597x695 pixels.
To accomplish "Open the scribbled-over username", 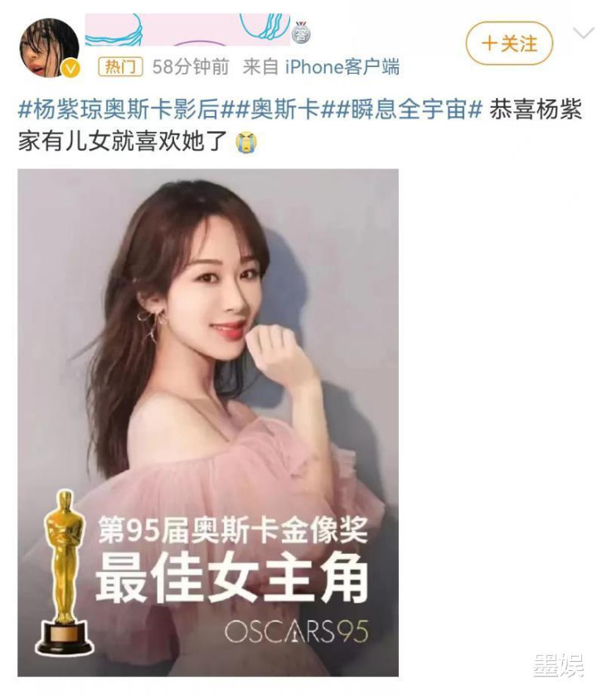I will pos(187,30).
